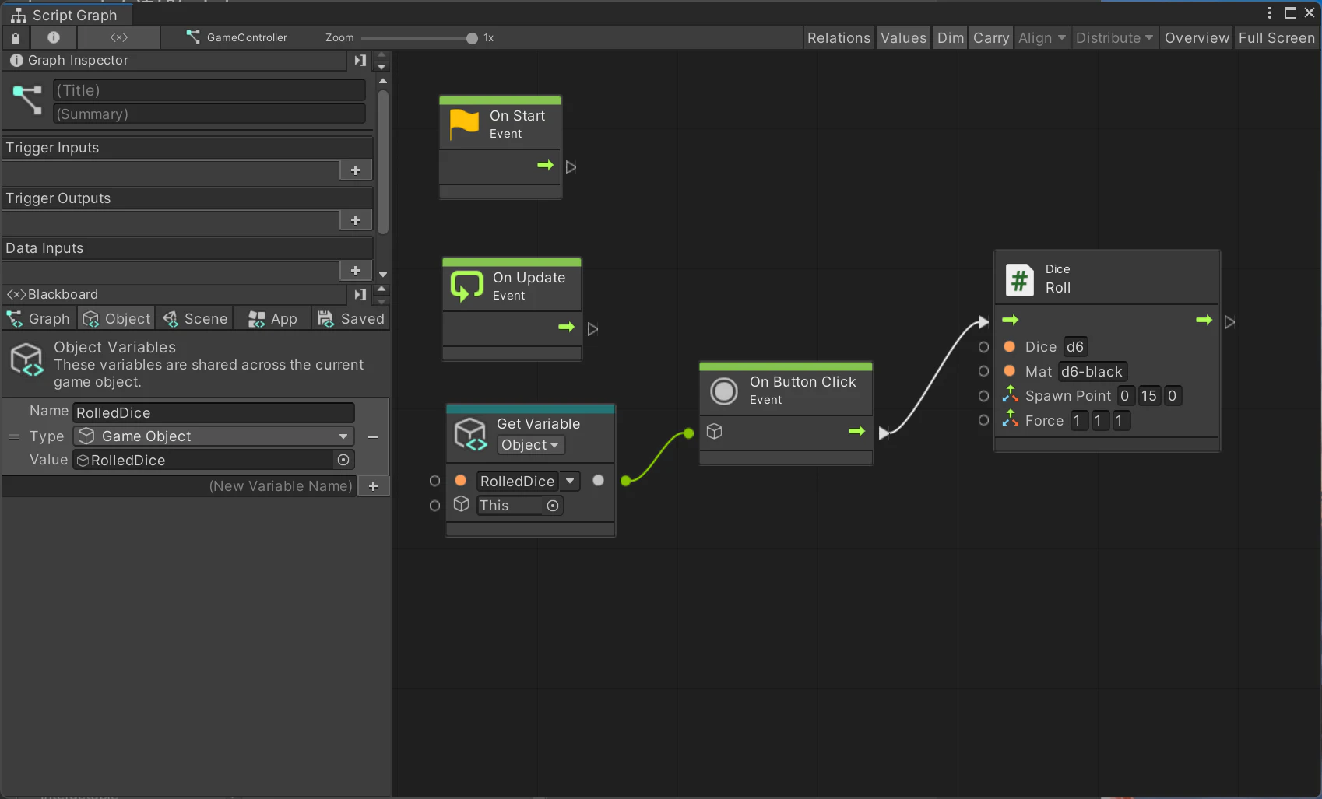Toggle the Graph Inspector info icon

point(53,37)
